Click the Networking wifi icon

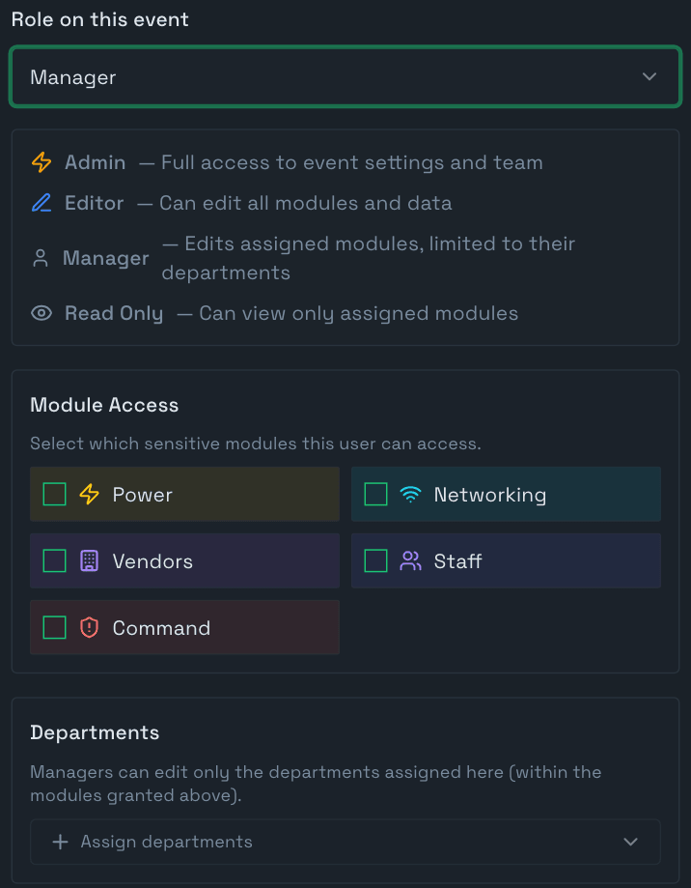[410, 494]
